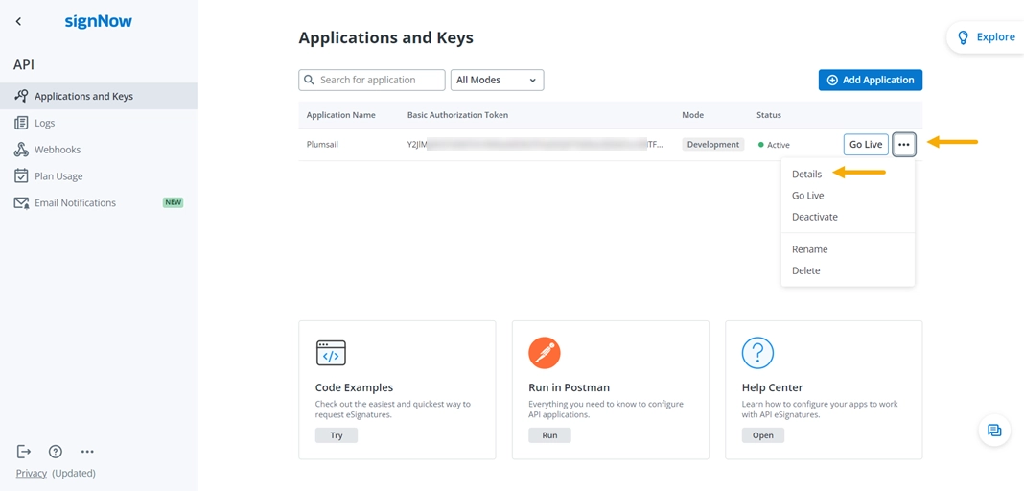Log out using the exit icon
Image resolution: width=1024 pixels, height=491 pixels.
point(24,451)
